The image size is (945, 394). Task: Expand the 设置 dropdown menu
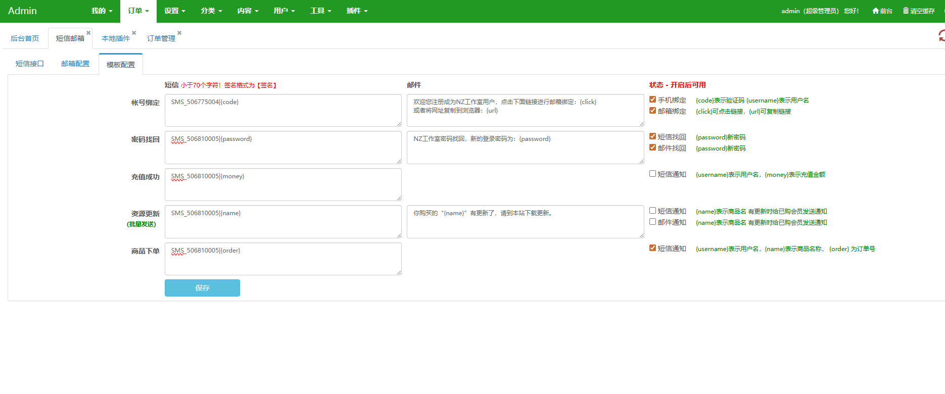[x=175, y=11]
